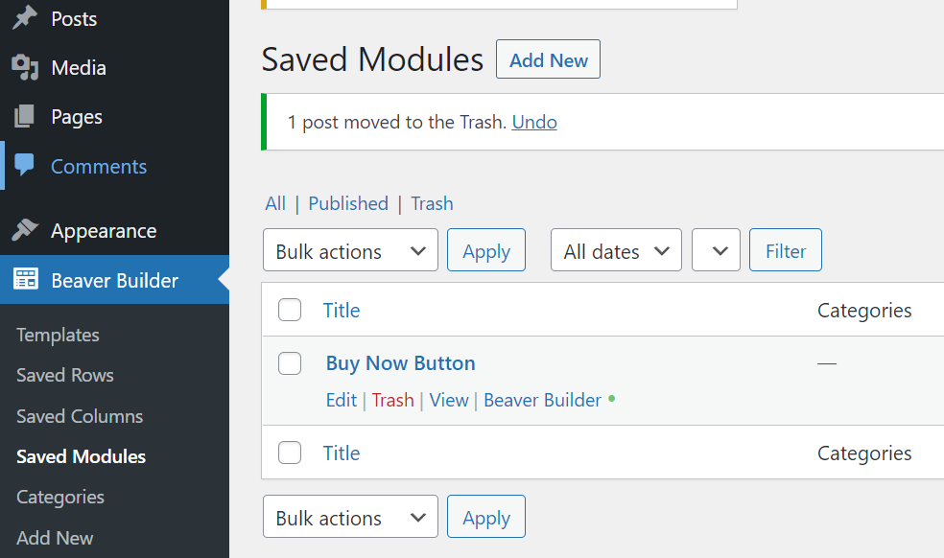The height and width of the screenshot is (558, 944).
Task: Click the Pages stacked-pages icon
Action: point(27,116)
